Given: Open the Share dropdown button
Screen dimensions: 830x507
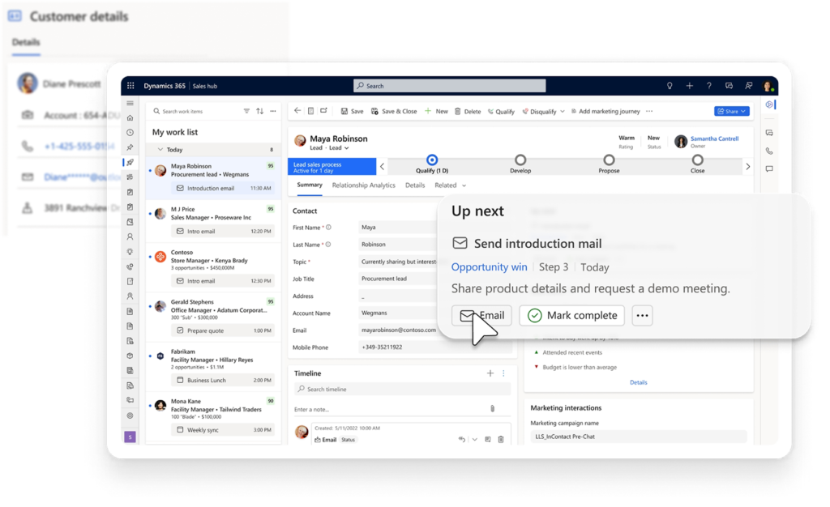Looking at the screenshot, I should [731, 111].
